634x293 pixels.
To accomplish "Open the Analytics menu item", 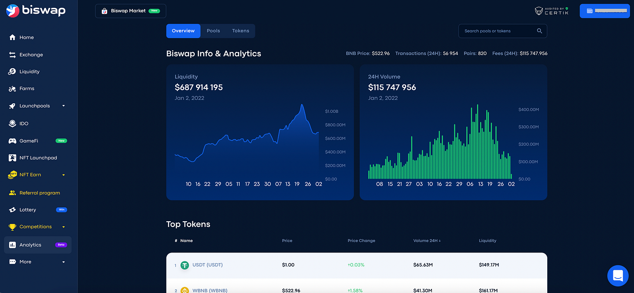I will (x=37, y=245).
